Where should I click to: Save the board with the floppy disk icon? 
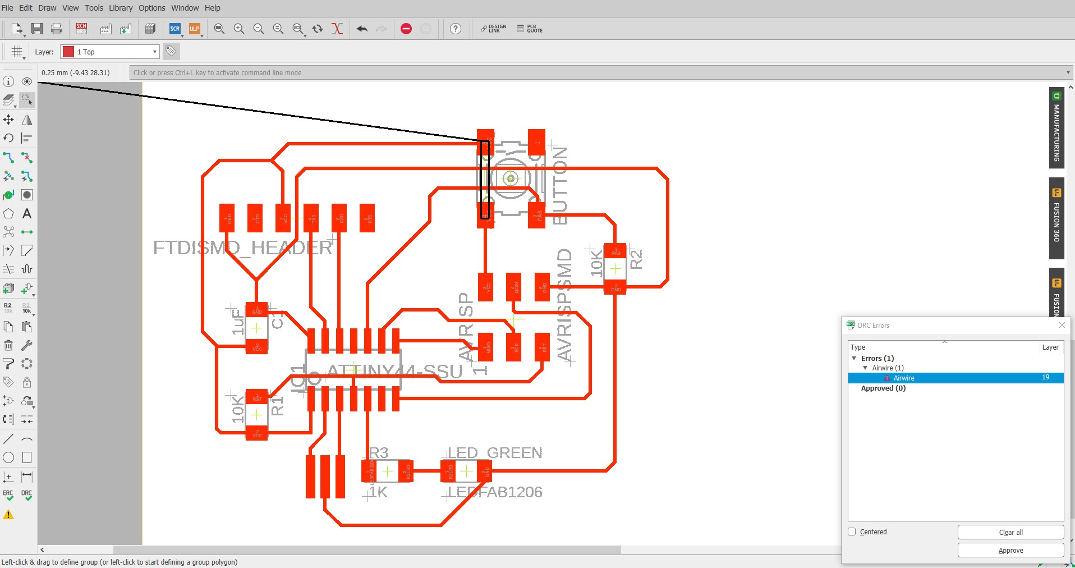pos(37,29)
